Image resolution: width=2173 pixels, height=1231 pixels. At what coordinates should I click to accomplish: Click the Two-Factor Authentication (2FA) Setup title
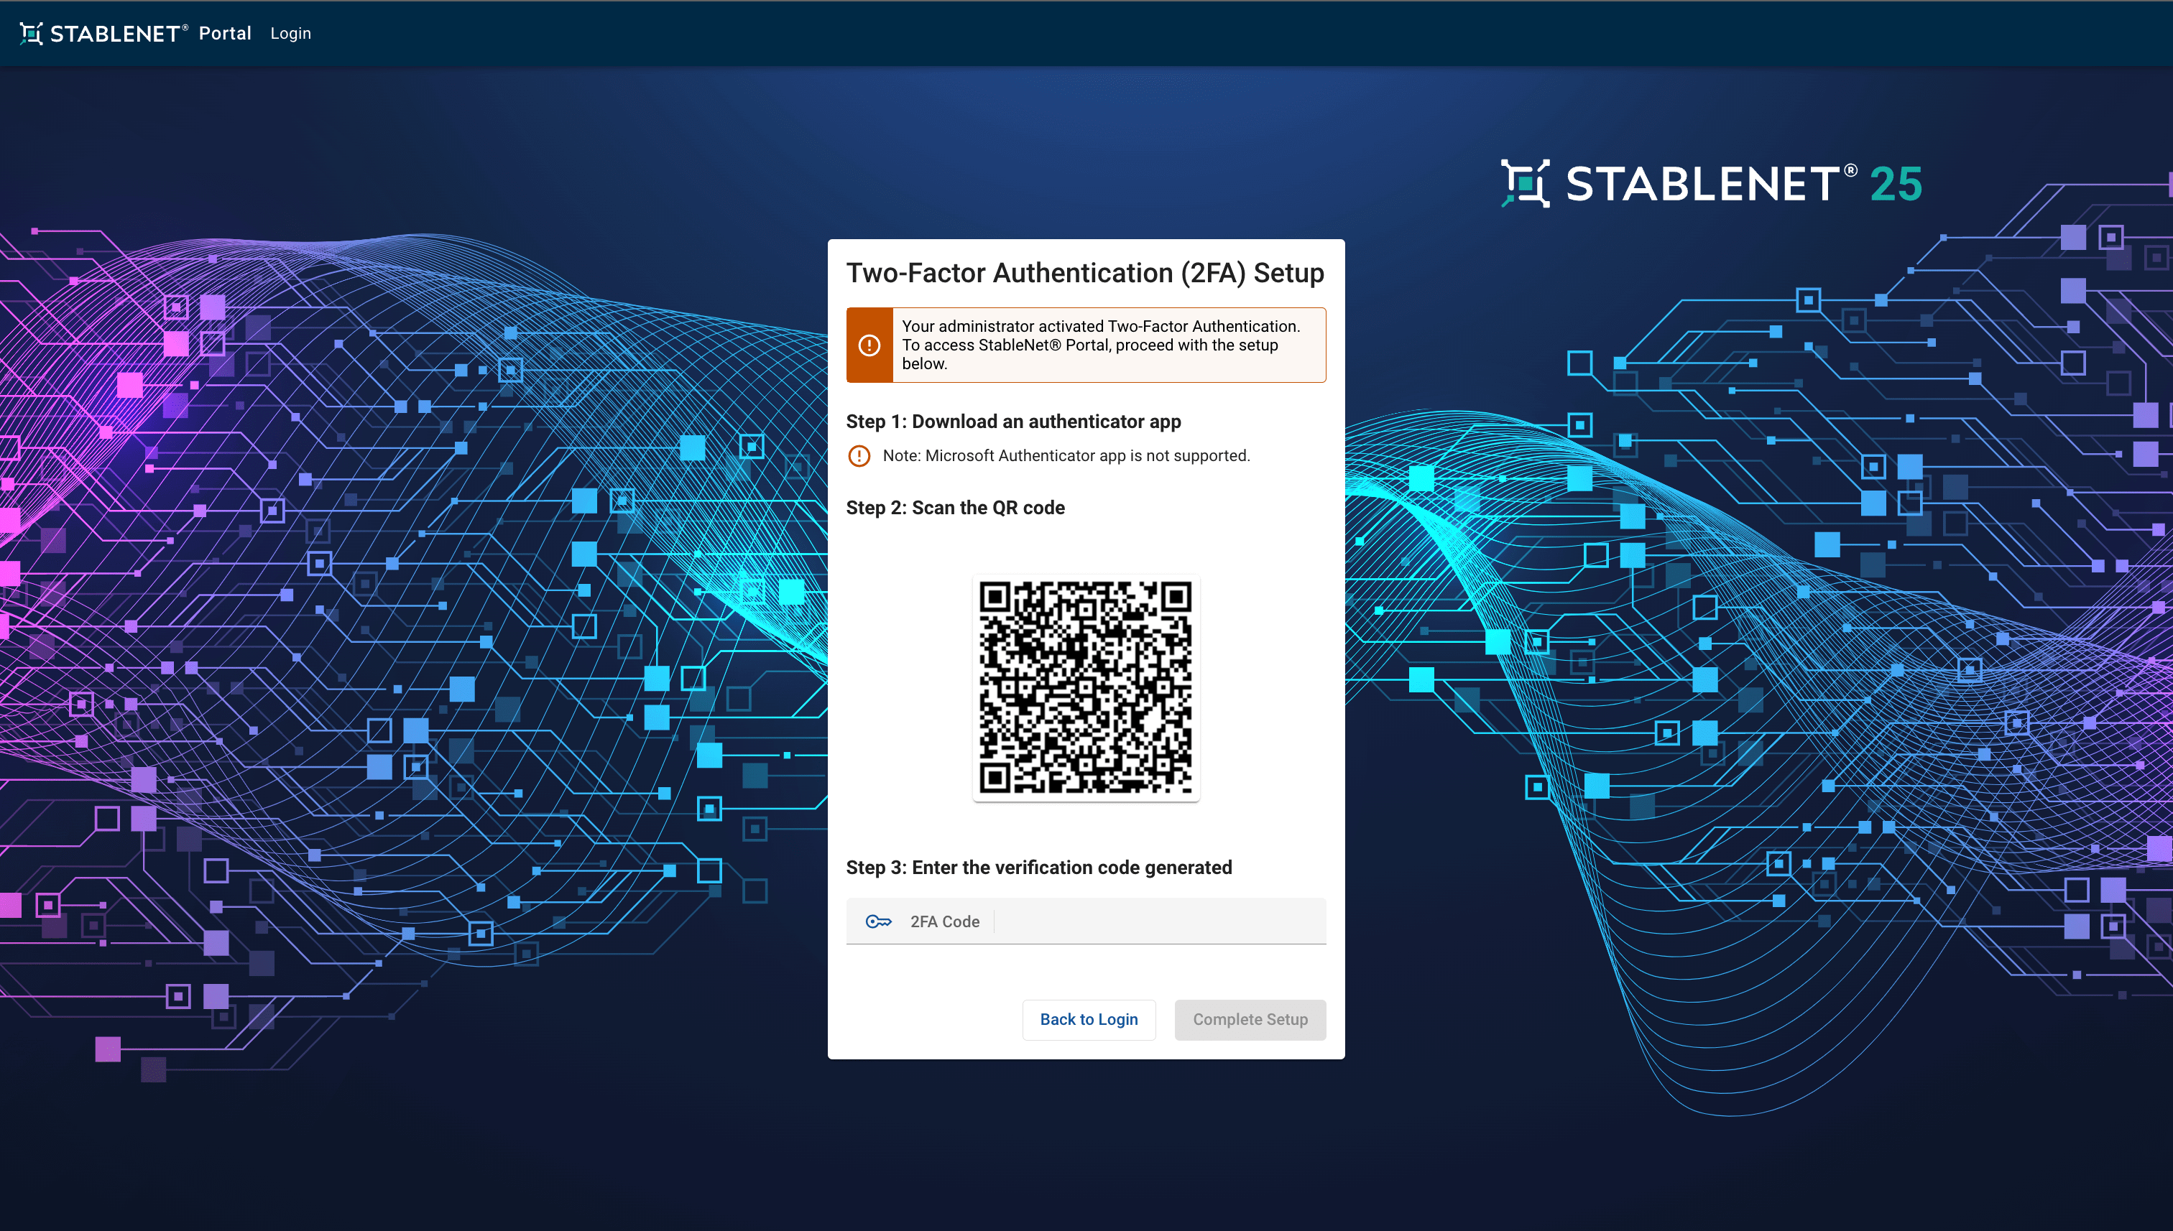point(1085,273)
